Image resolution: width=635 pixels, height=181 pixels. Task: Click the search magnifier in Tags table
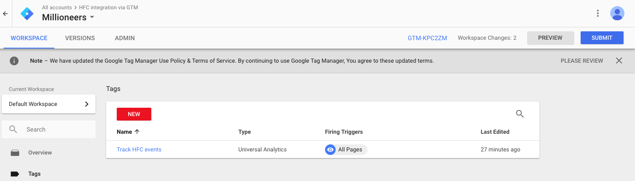point(520,114)
